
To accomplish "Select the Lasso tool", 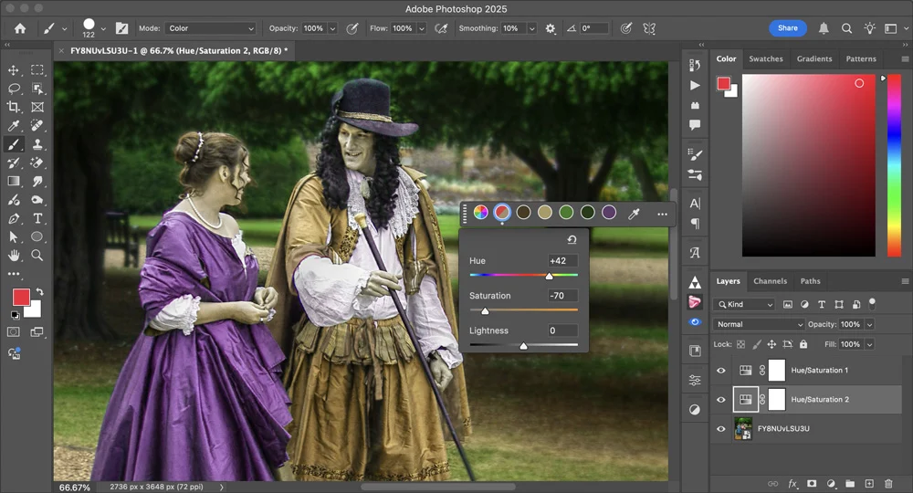I will click(x=14, y=89).
